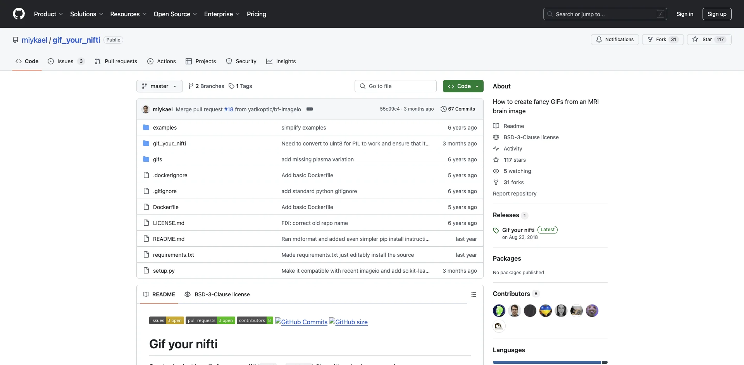
Task: Open the gif_your_nifti repository link
Action: [x=76, y=40]
